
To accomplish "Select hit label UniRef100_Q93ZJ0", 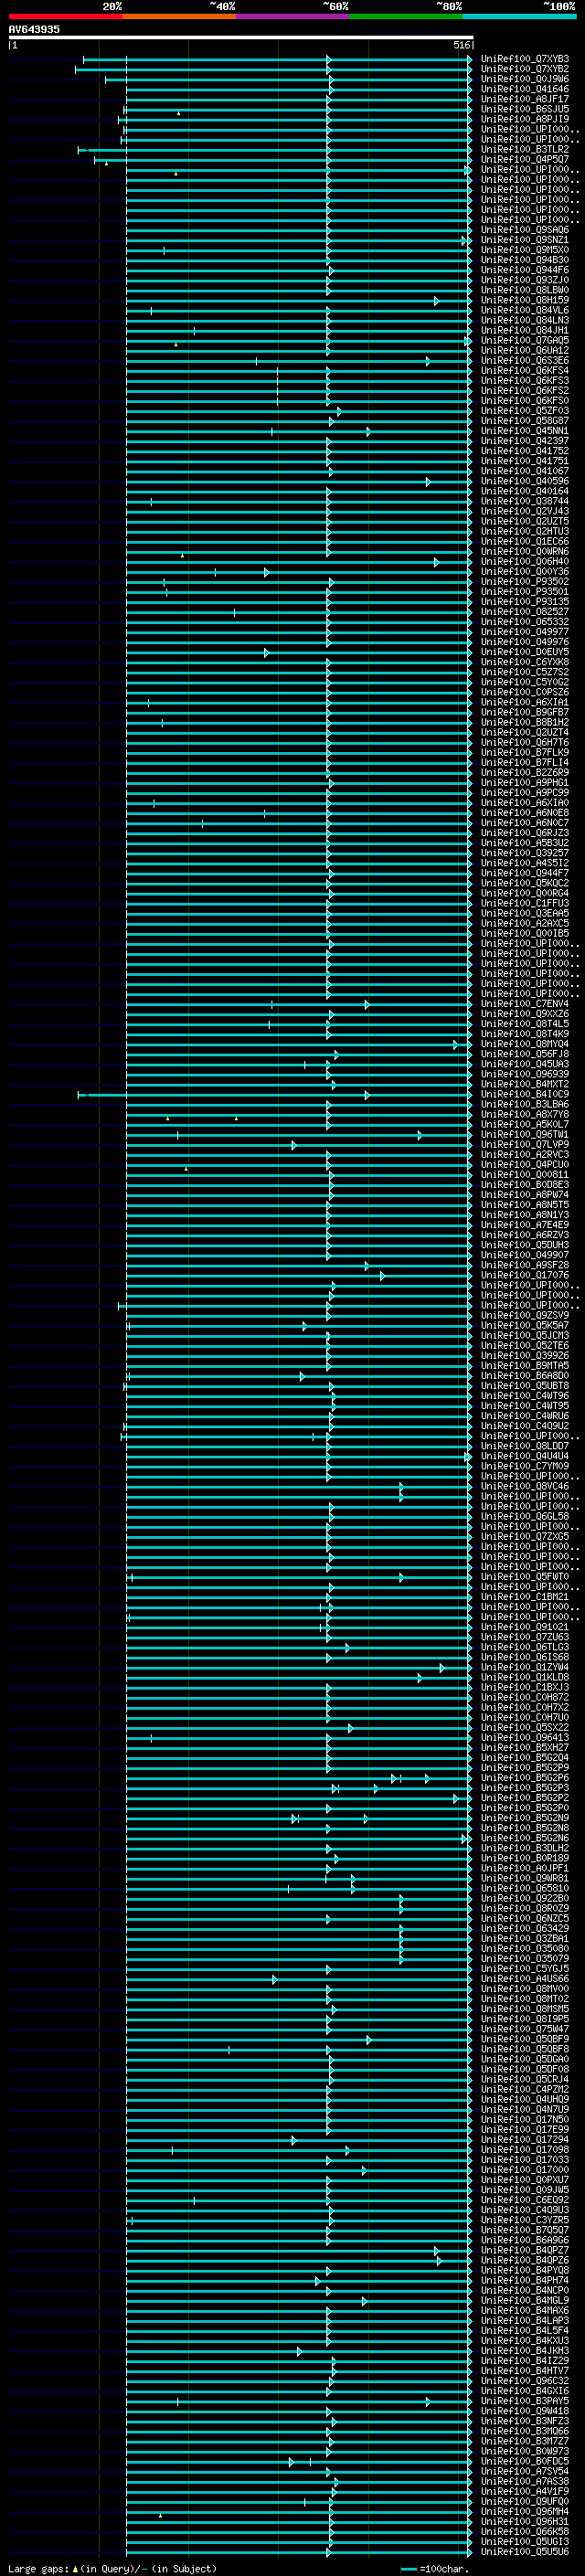I will 525,280.
